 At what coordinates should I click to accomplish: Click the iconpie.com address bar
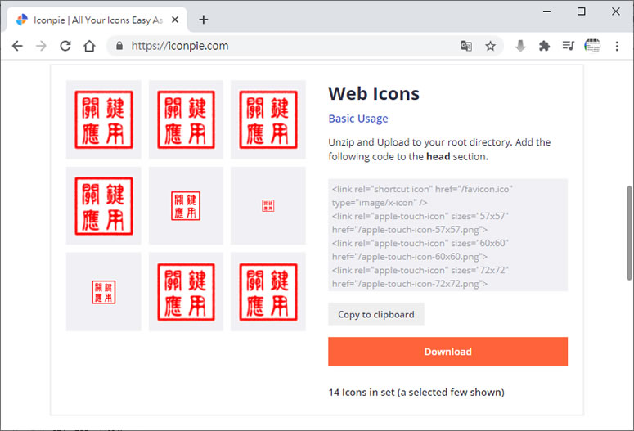[x=286, y=47]
